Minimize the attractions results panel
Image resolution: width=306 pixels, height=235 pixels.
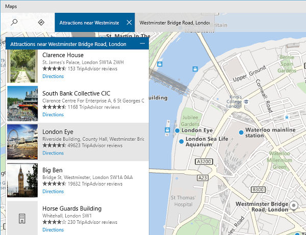(142, 43)
